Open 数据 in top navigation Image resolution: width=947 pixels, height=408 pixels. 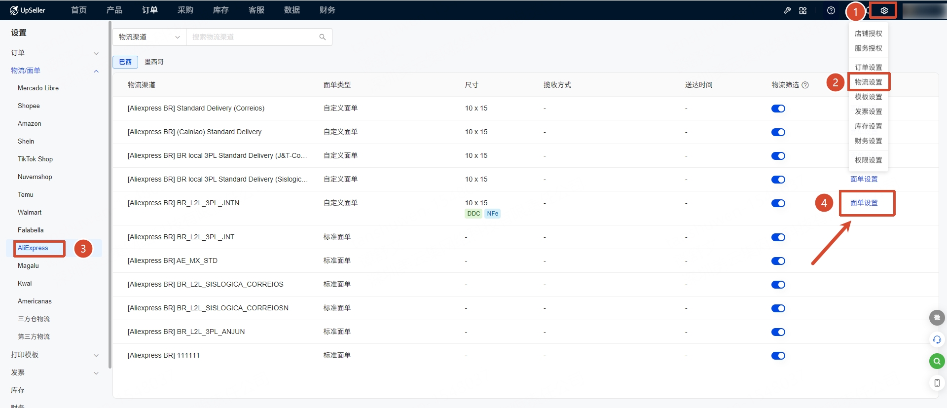(x=292, y=10)
